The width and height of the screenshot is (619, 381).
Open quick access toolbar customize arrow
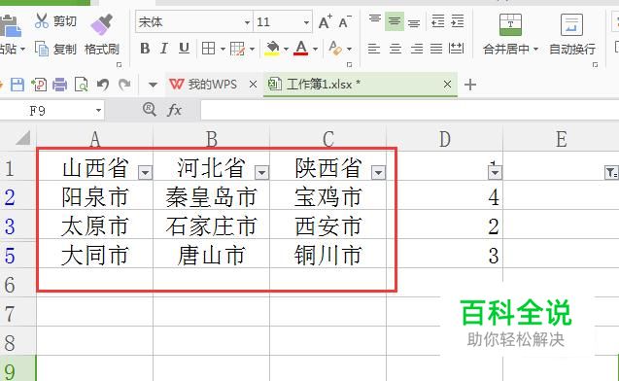153,85
